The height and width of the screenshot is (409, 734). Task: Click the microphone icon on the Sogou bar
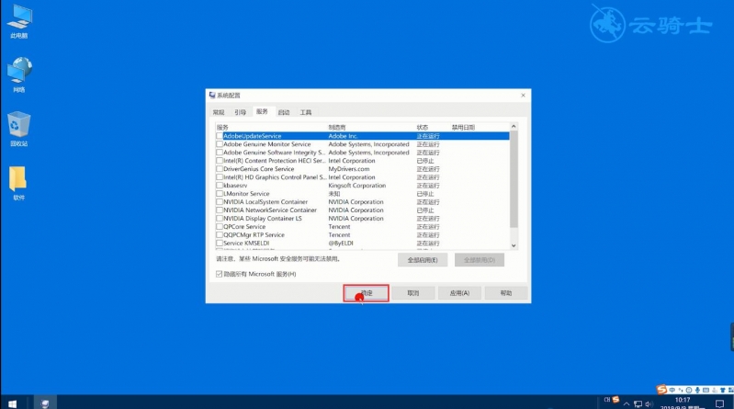click(697, 390)
